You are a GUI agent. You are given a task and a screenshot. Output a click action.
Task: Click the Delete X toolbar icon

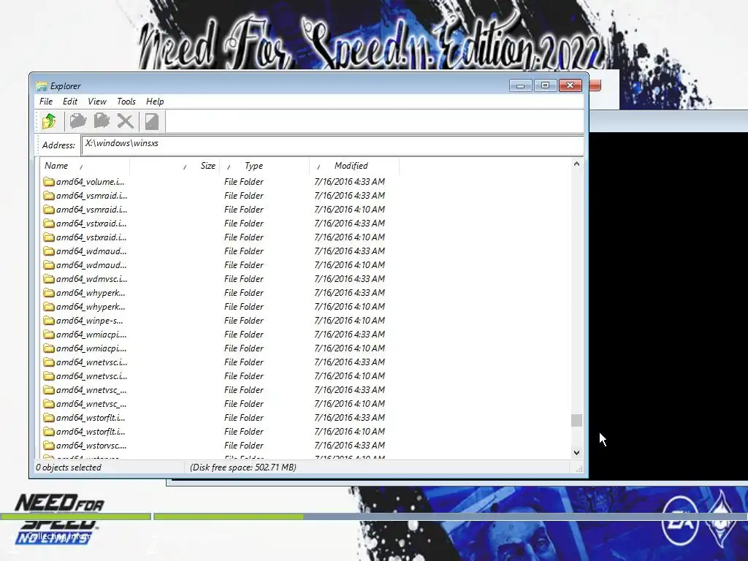click(126, 121)
